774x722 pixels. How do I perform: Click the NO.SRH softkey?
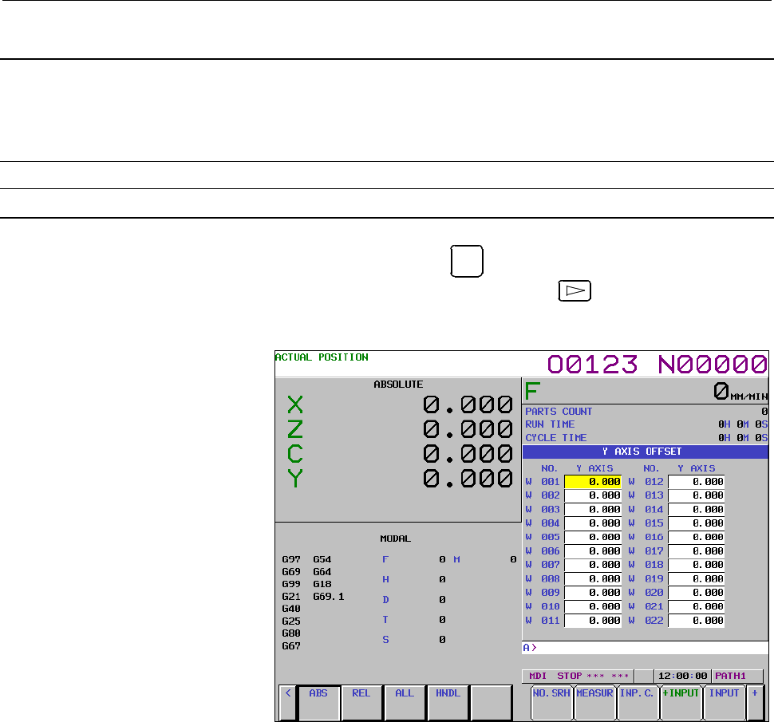tap(551, 702)
